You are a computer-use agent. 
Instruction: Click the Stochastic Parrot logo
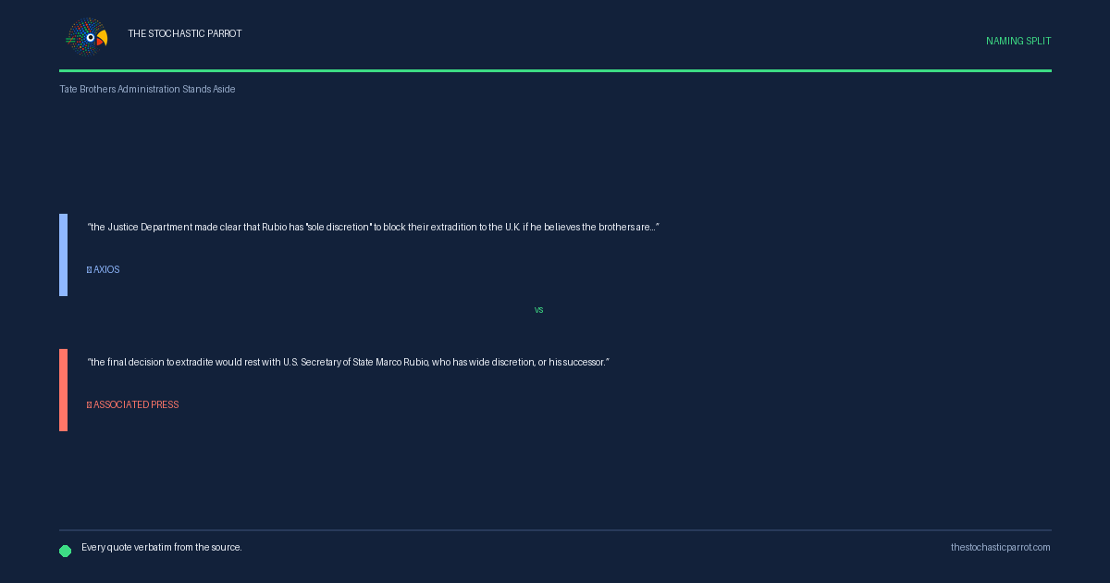tap(87, 38)
